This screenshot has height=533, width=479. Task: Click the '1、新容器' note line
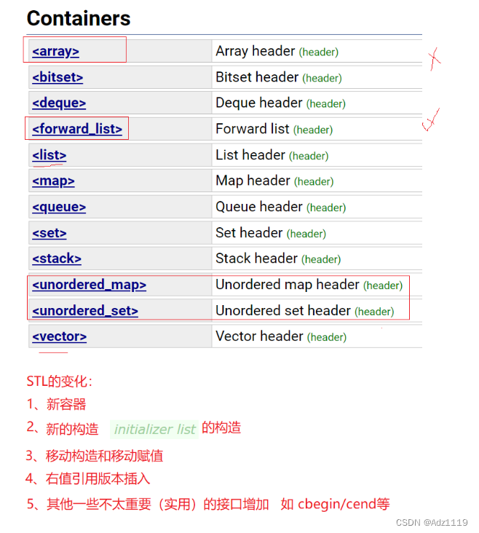tap(57, 404)
